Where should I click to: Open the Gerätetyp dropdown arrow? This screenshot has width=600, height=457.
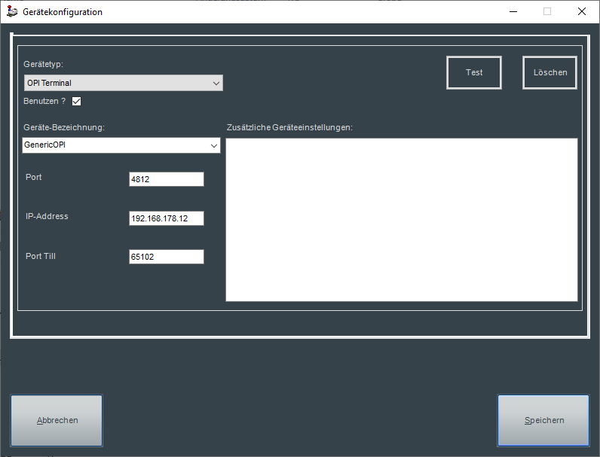(216, 83)
